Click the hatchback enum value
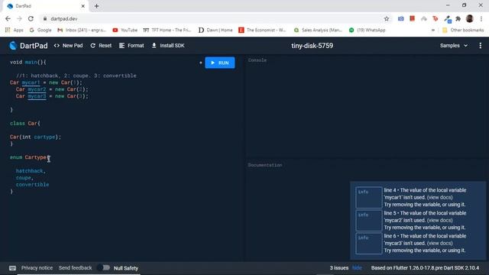 click(x=30, y=171)
